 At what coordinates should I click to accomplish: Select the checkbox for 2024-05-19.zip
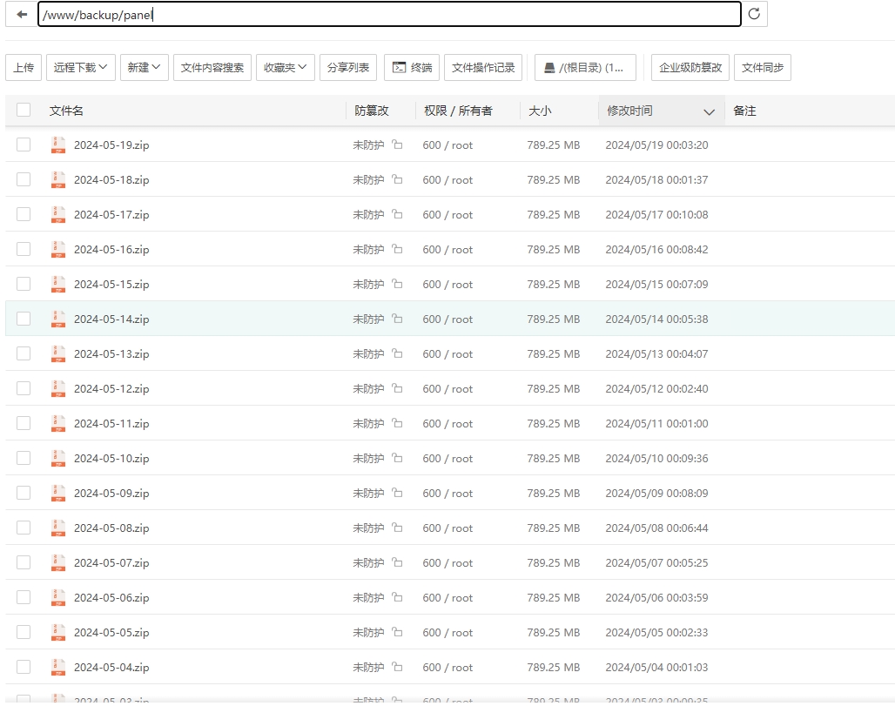(24, 145)
